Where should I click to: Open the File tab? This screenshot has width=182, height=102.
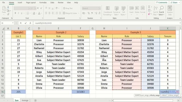pyautogui.click(x=4, y=3)
